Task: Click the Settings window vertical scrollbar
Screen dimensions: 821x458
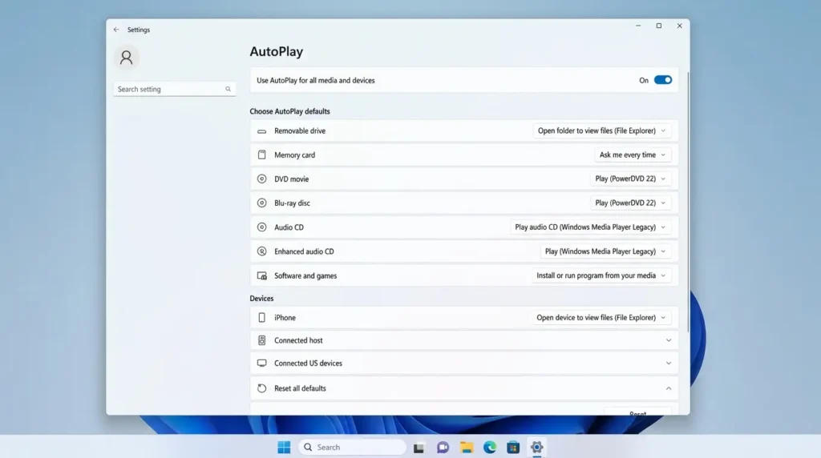Action: (687, 201)
